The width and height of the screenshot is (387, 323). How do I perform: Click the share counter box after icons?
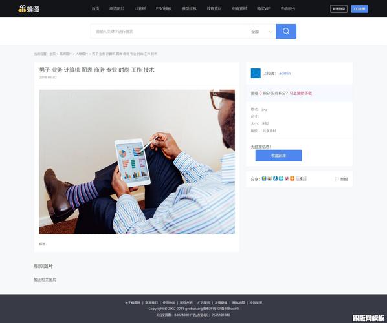(302, 178)
